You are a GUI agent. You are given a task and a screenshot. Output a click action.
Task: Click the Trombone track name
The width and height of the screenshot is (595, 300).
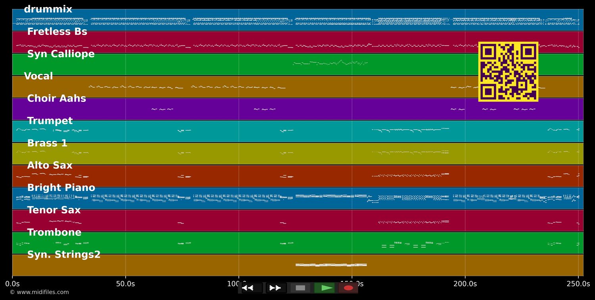[x=54, y=233]
